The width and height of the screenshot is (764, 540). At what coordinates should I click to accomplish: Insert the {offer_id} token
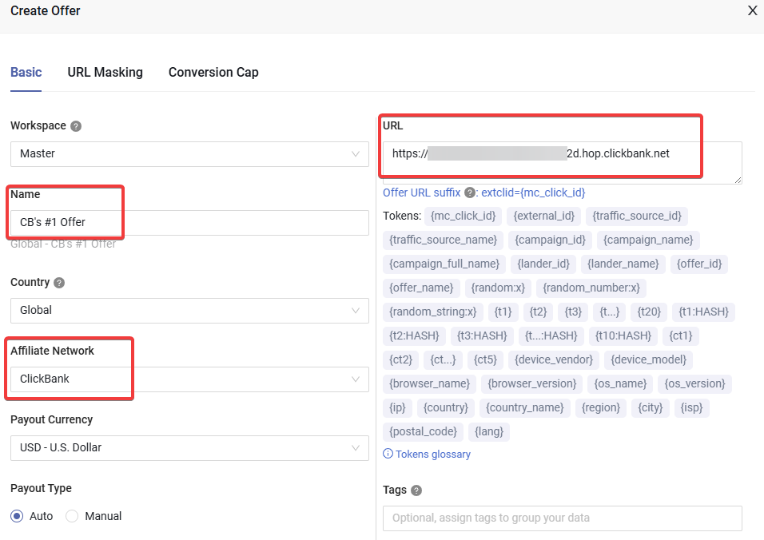(x=699, y=264)
